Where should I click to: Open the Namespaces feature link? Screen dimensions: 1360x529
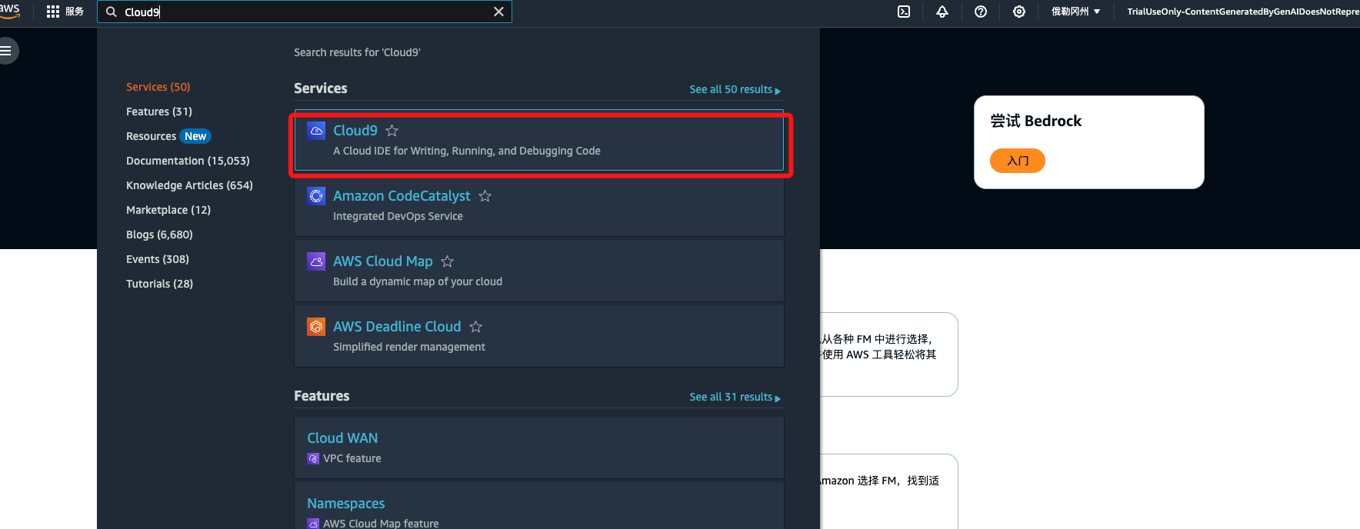(x=346, y=504)
